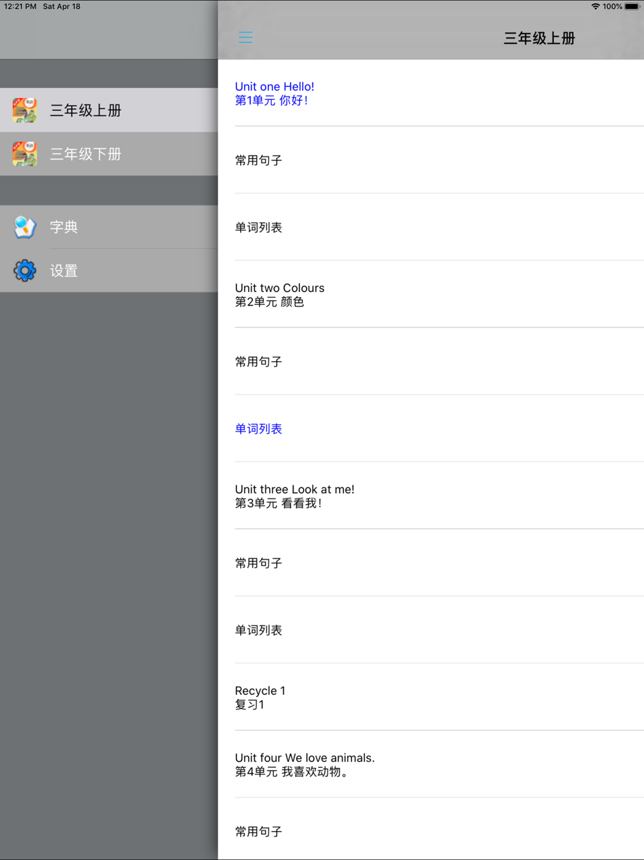Open 常用句子 under Unit one

(x=431, y=160)
